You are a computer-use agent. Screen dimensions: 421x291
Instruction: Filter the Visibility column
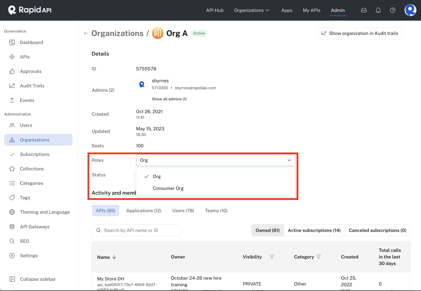tap(272, 257)
